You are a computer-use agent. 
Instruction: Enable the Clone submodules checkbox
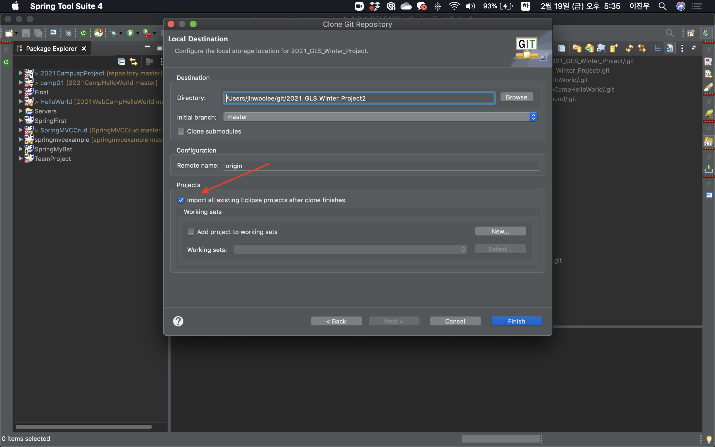181,131
